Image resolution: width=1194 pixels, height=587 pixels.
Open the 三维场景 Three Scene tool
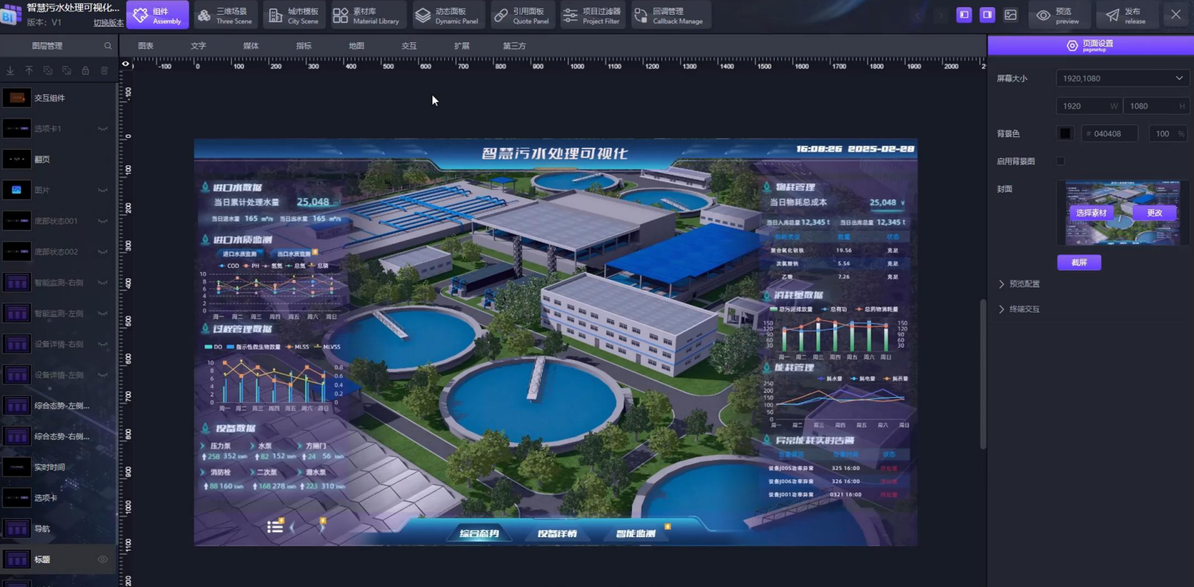(x=225, y=15)
